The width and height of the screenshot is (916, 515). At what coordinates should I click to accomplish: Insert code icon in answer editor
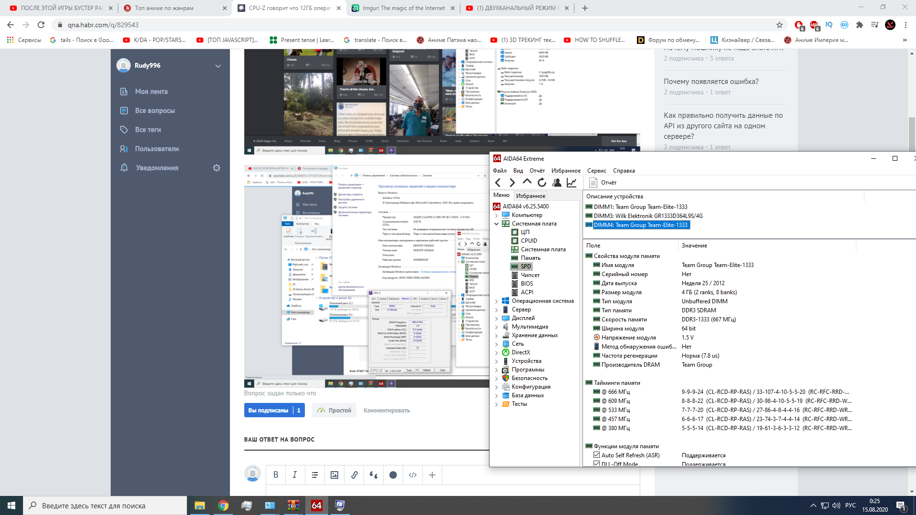[x=413, y=475]
